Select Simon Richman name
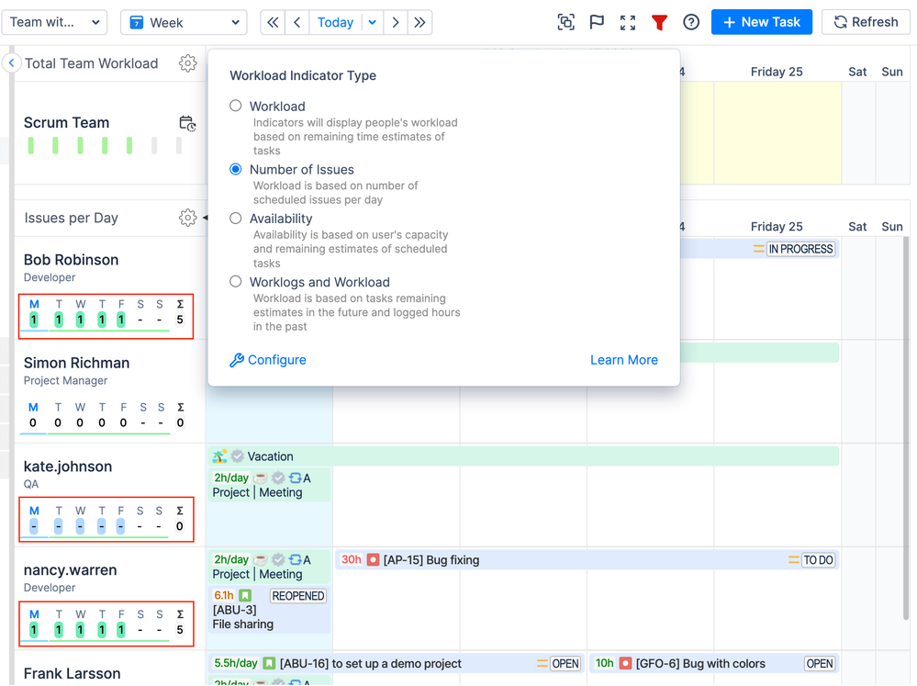917x686 pixels. coord(76,363)
